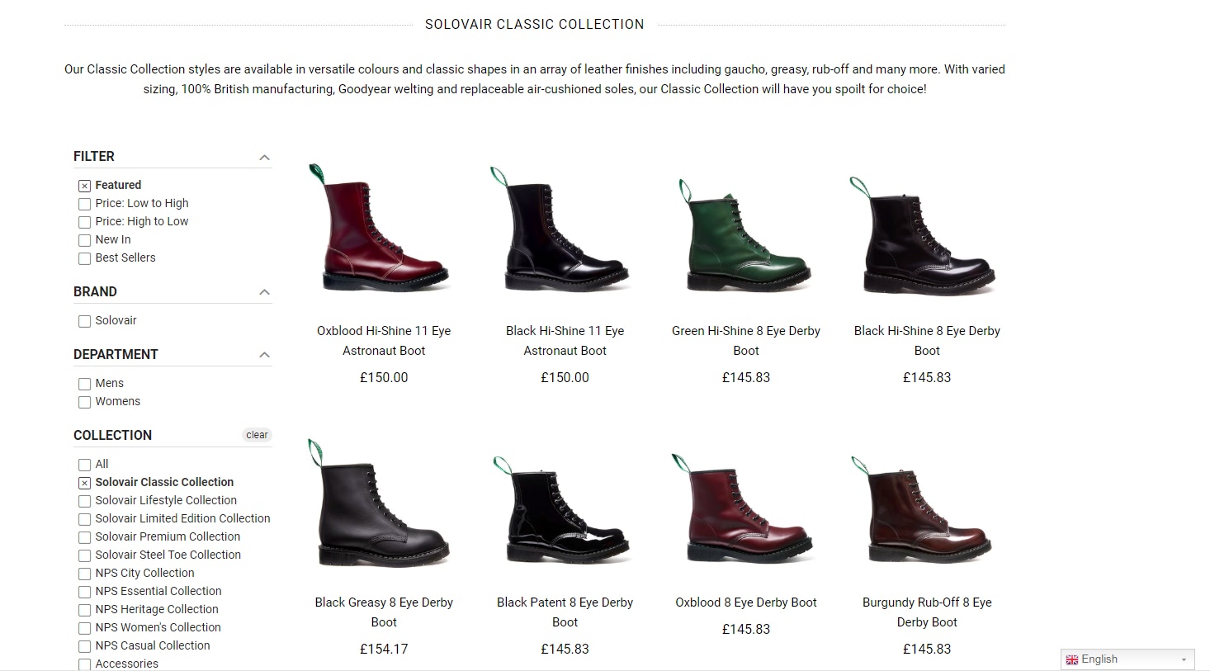
Task: Open the Oxblood Hi-Shine 11 Eye boot image
Action: pyautogui.click(x=384, y=228)
